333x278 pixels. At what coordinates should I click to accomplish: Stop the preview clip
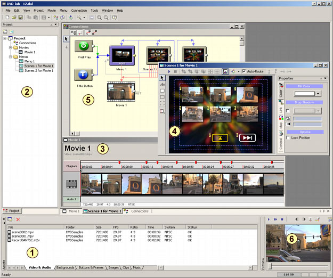tap(282, 219)
